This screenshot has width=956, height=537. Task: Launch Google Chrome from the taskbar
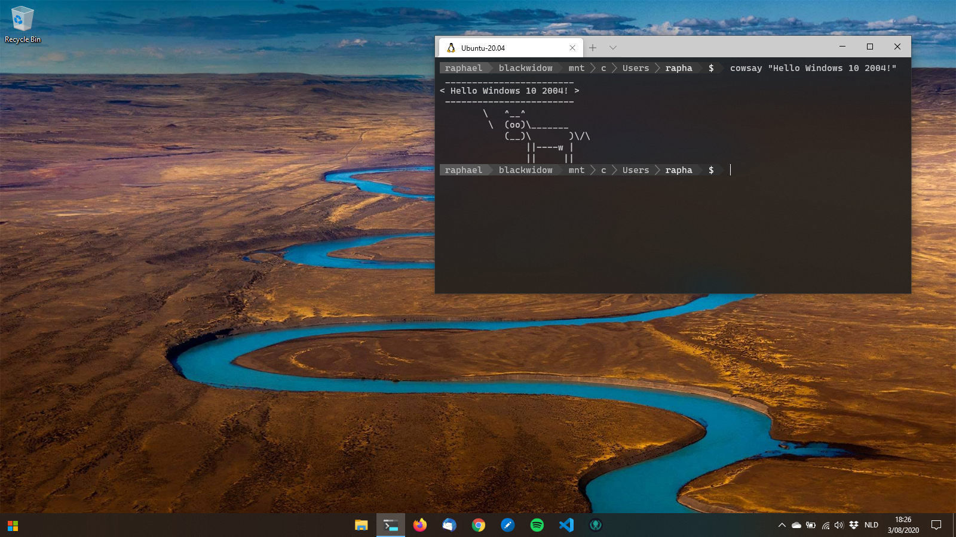point(479,525)
